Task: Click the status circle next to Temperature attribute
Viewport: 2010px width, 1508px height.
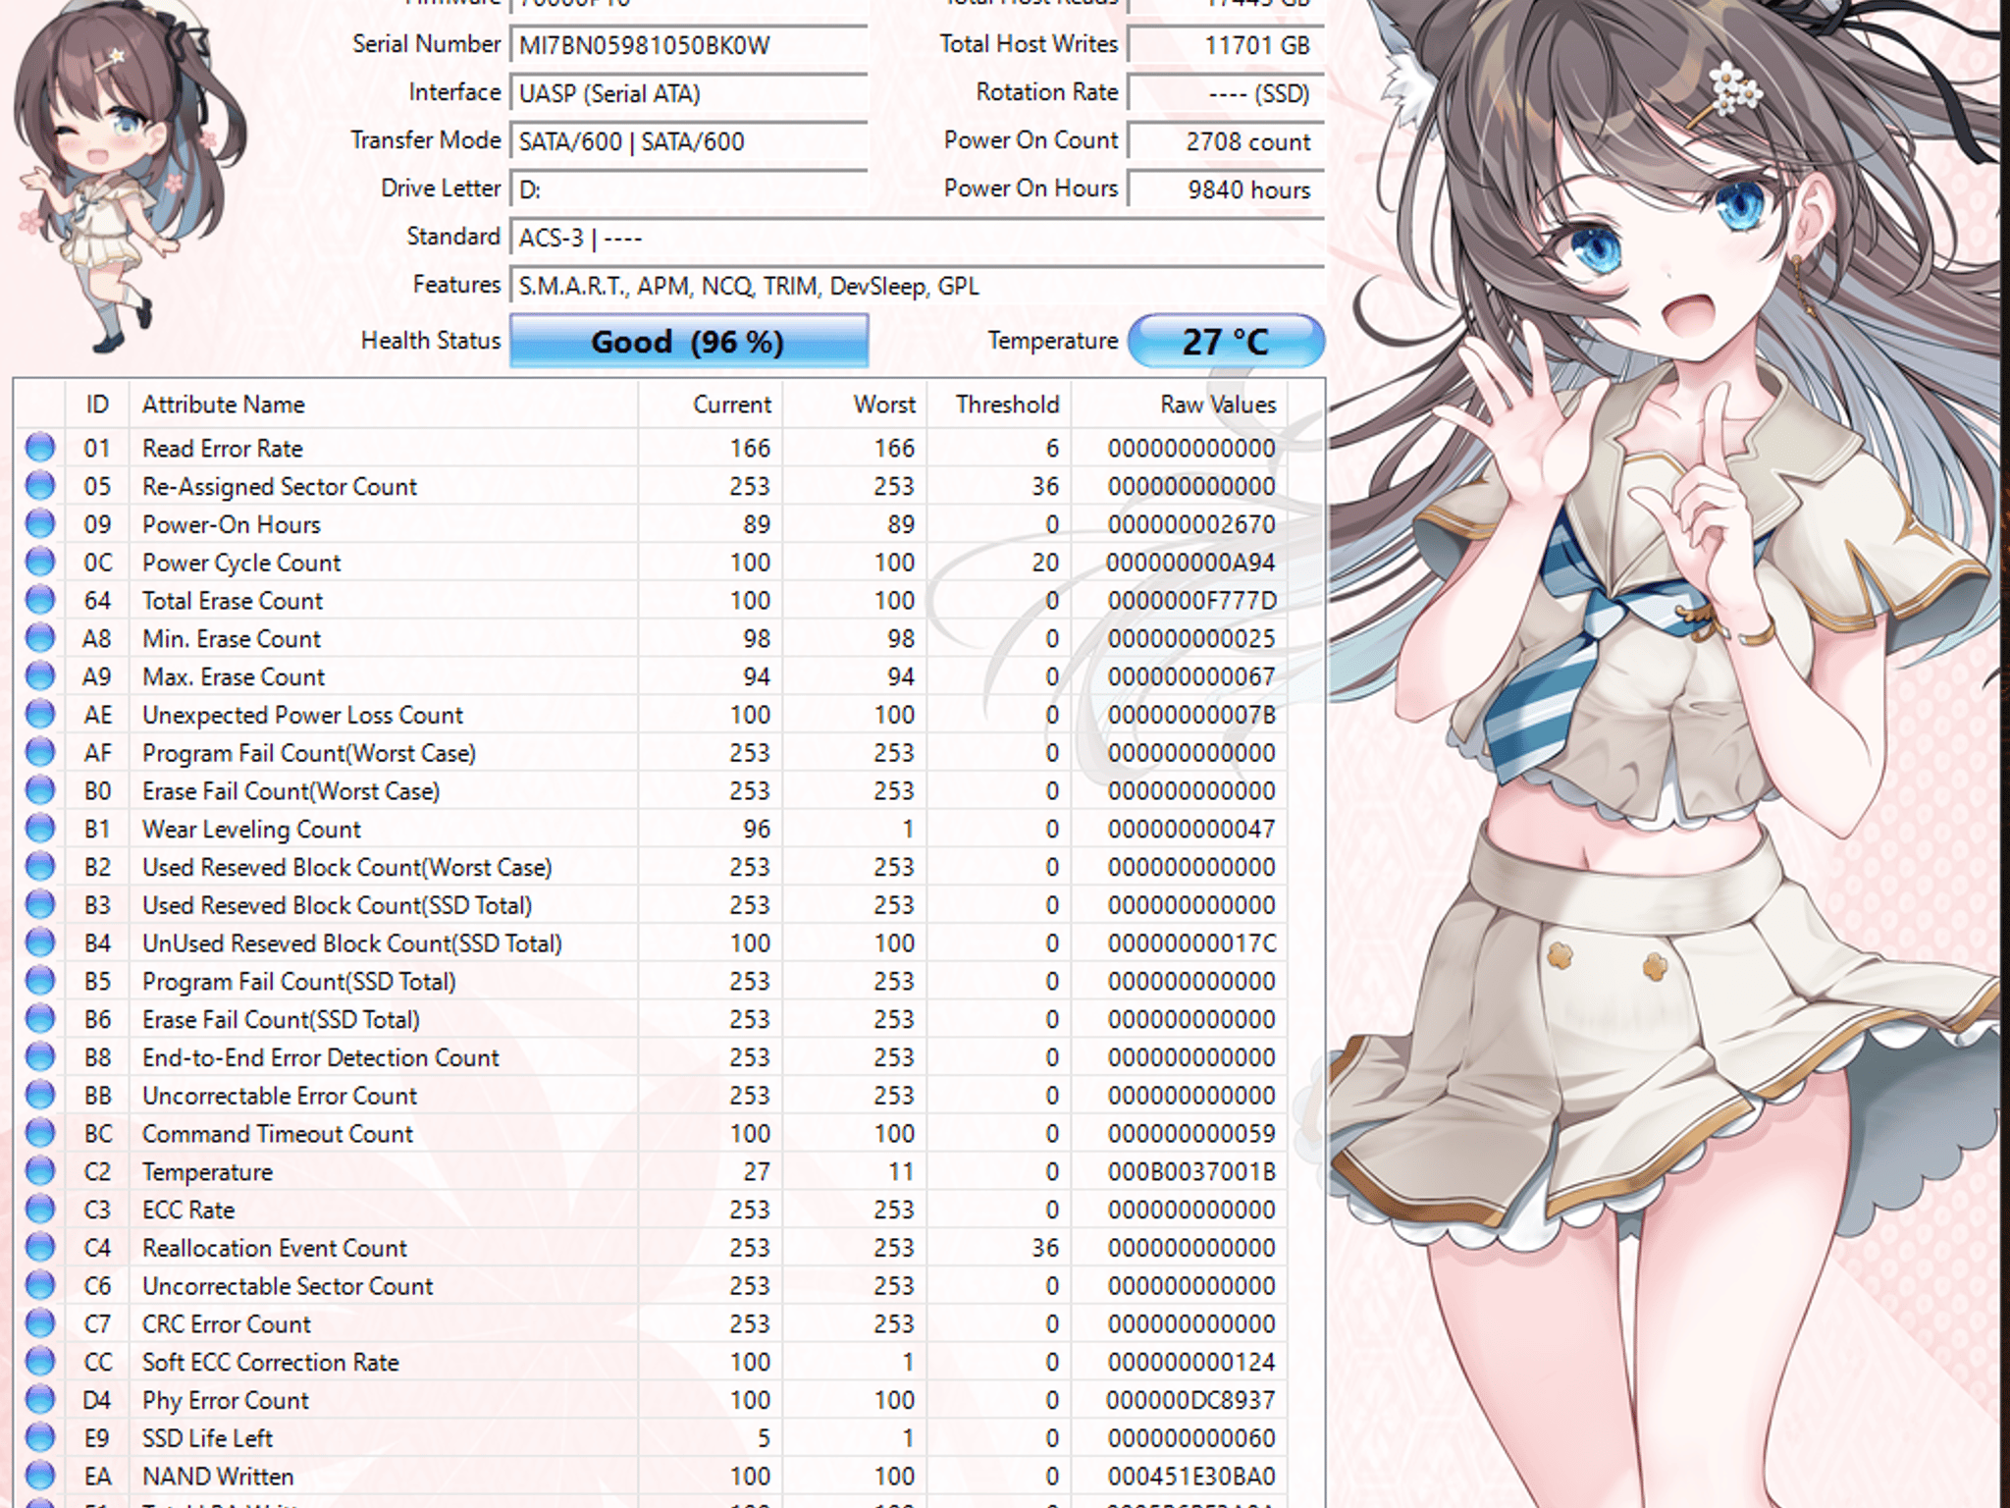Action: point(40,1171)
